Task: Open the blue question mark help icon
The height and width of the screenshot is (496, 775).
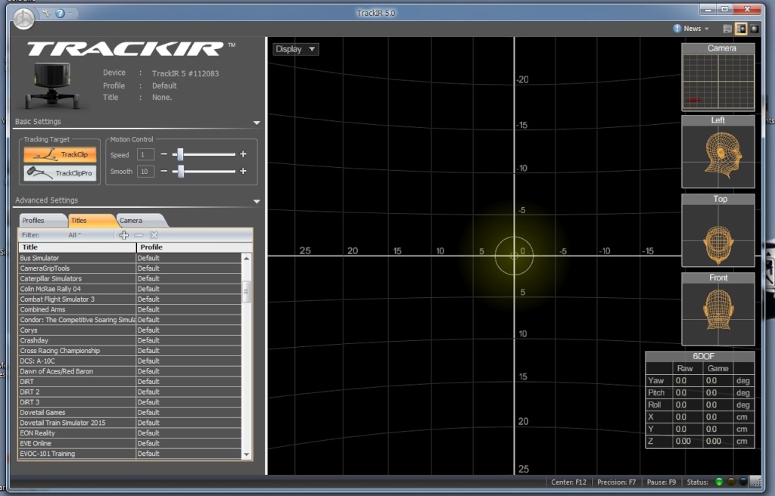Action: (x=60, y=14)
